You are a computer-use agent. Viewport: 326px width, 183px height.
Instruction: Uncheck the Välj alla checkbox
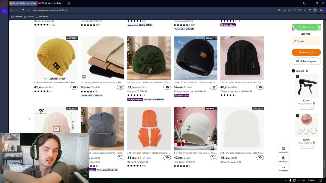tap(293, 71)
